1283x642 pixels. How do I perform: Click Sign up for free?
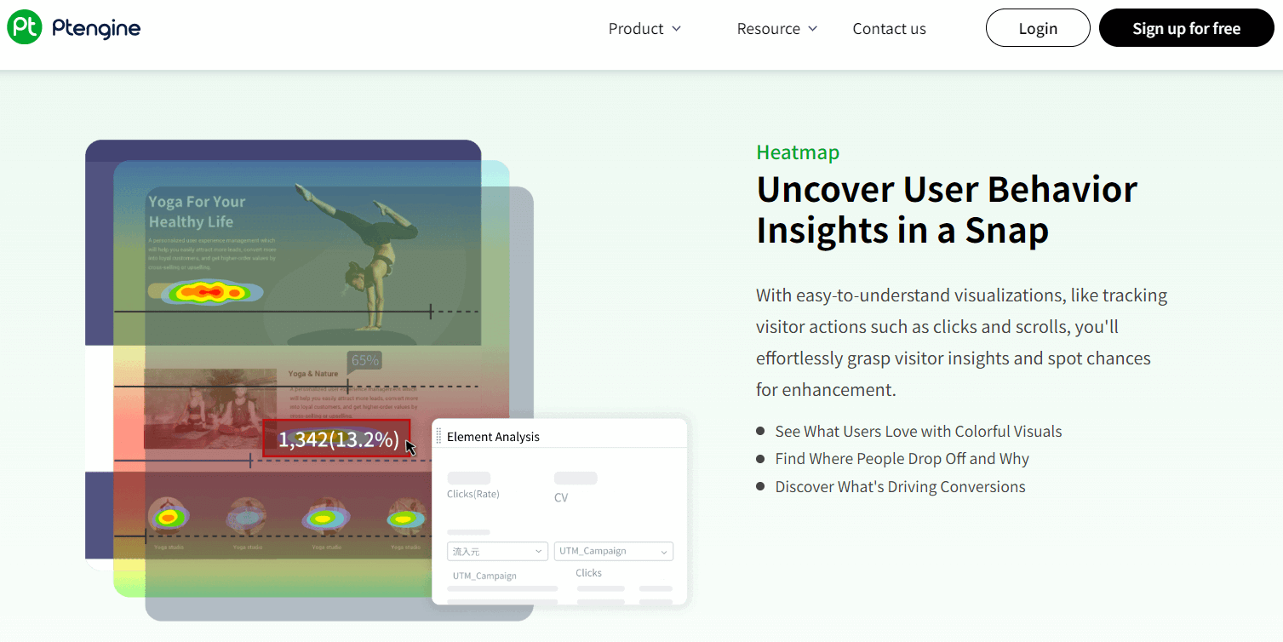pyautogui.click(x=1186, y=28)
